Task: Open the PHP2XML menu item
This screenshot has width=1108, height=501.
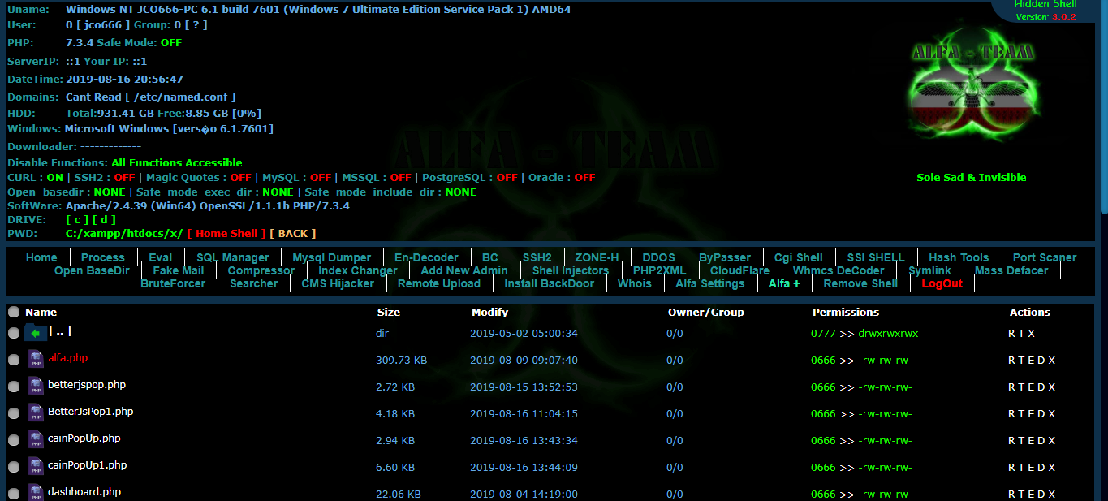Action: 659,270
